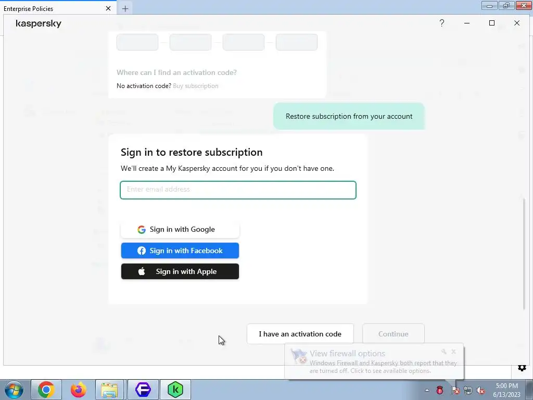Image resolution: width=533 pixels, height=400 pixels.
Task: Click the gear icon at bottom right
Action: point(522,368)
